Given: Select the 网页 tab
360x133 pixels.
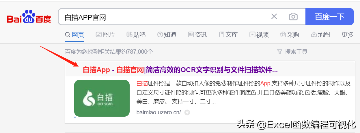Looking at the screenshot, I should coord(74,35).
